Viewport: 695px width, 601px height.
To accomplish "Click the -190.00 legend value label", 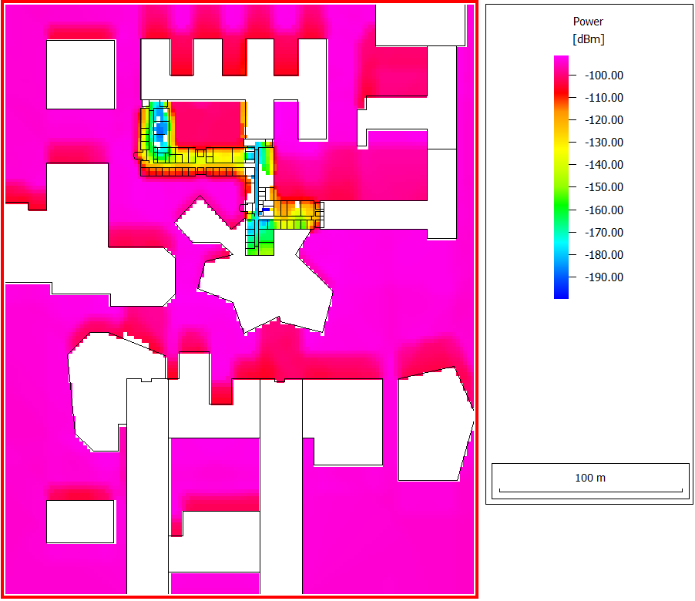I will (x=604, y=277).
